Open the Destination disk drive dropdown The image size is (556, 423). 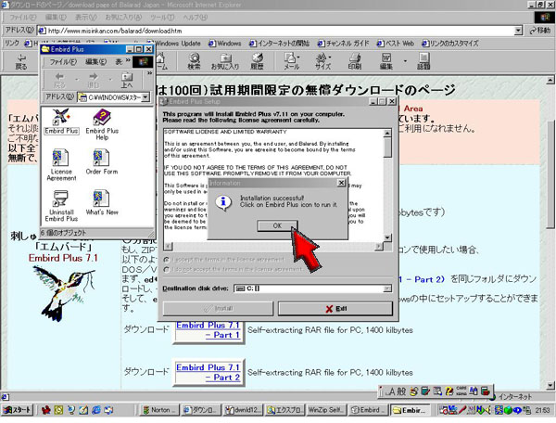click(x=388, y=288)
